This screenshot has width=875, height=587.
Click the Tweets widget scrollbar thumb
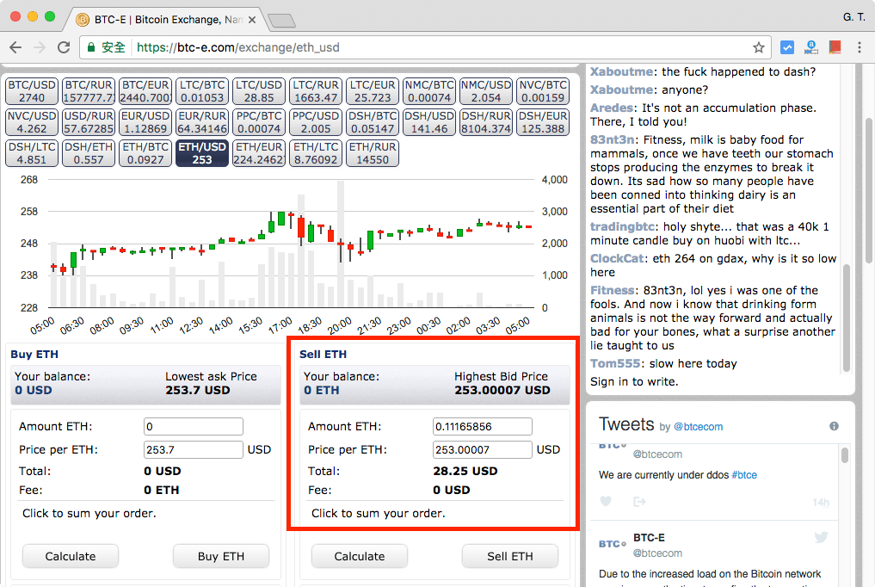(x=845, y=456)
